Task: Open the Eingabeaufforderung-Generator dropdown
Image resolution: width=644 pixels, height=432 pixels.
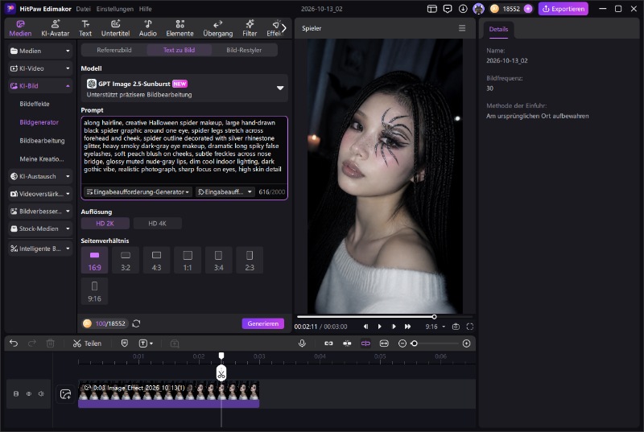Action: pos(138,192)
